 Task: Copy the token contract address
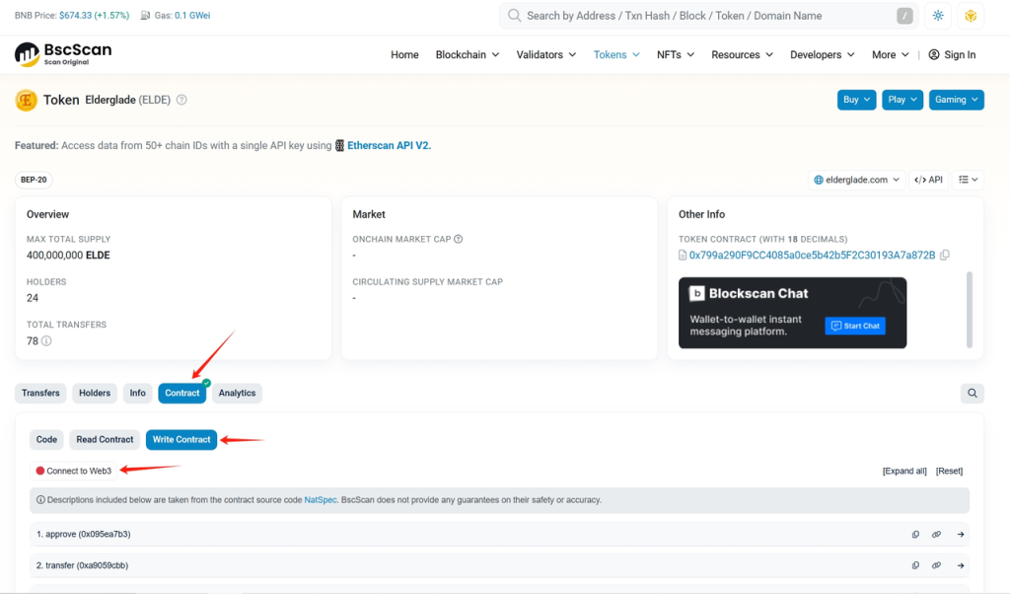[945, 255]
